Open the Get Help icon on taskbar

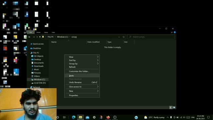(136, 117)
